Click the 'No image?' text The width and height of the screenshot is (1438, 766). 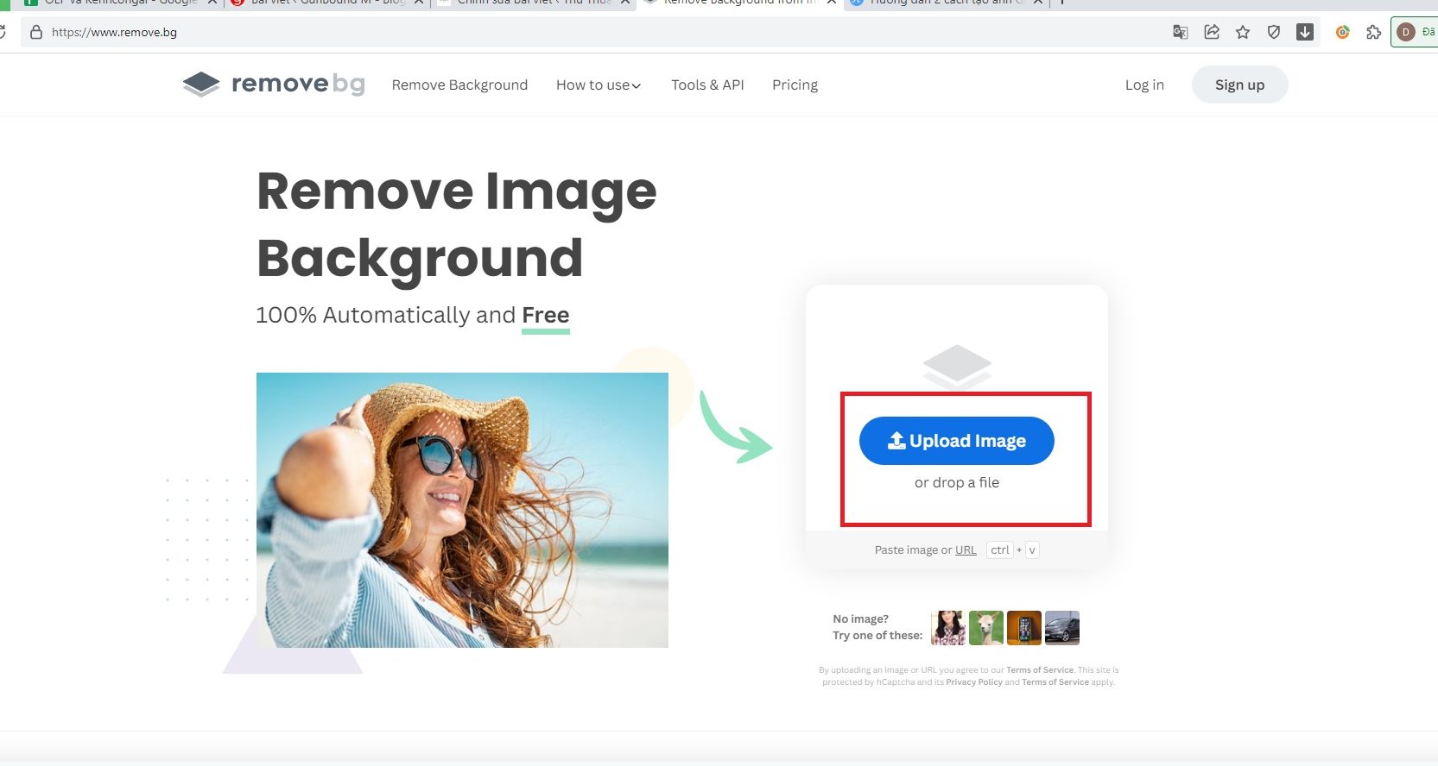point(860,619)
